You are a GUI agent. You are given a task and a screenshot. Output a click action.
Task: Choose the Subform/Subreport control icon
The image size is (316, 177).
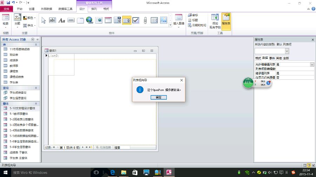pos(154,20)
